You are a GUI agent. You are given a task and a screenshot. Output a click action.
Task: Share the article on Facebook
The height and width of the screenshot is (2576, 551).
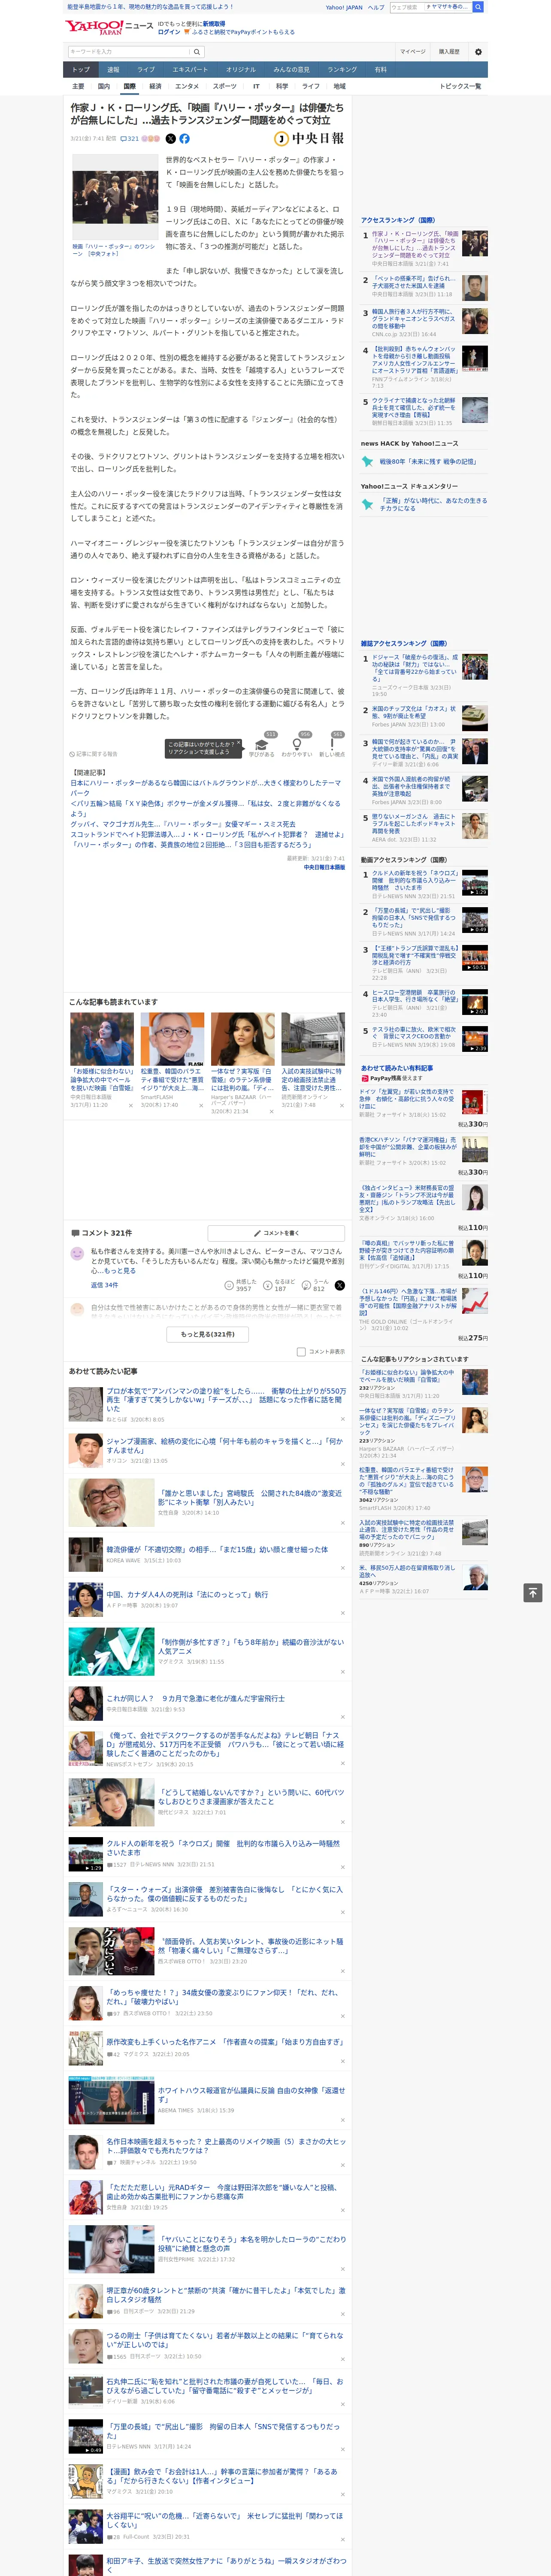pyautogui.click(x=184, y=139)
